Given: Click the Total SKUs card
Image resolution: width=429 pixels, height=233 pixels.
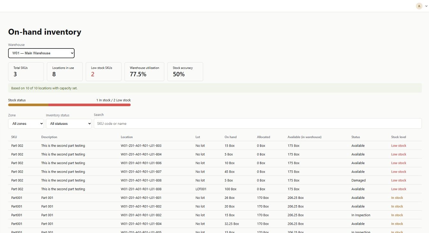Looking at the screenshot, I should pyautogui.click(x=26, y=71).
